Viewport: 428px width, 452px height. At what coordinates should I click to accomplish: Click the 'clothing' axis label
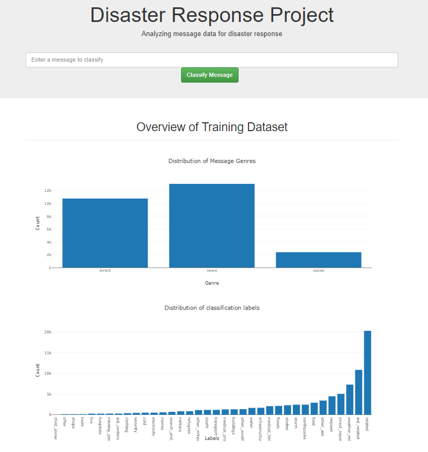coord(127,425)
